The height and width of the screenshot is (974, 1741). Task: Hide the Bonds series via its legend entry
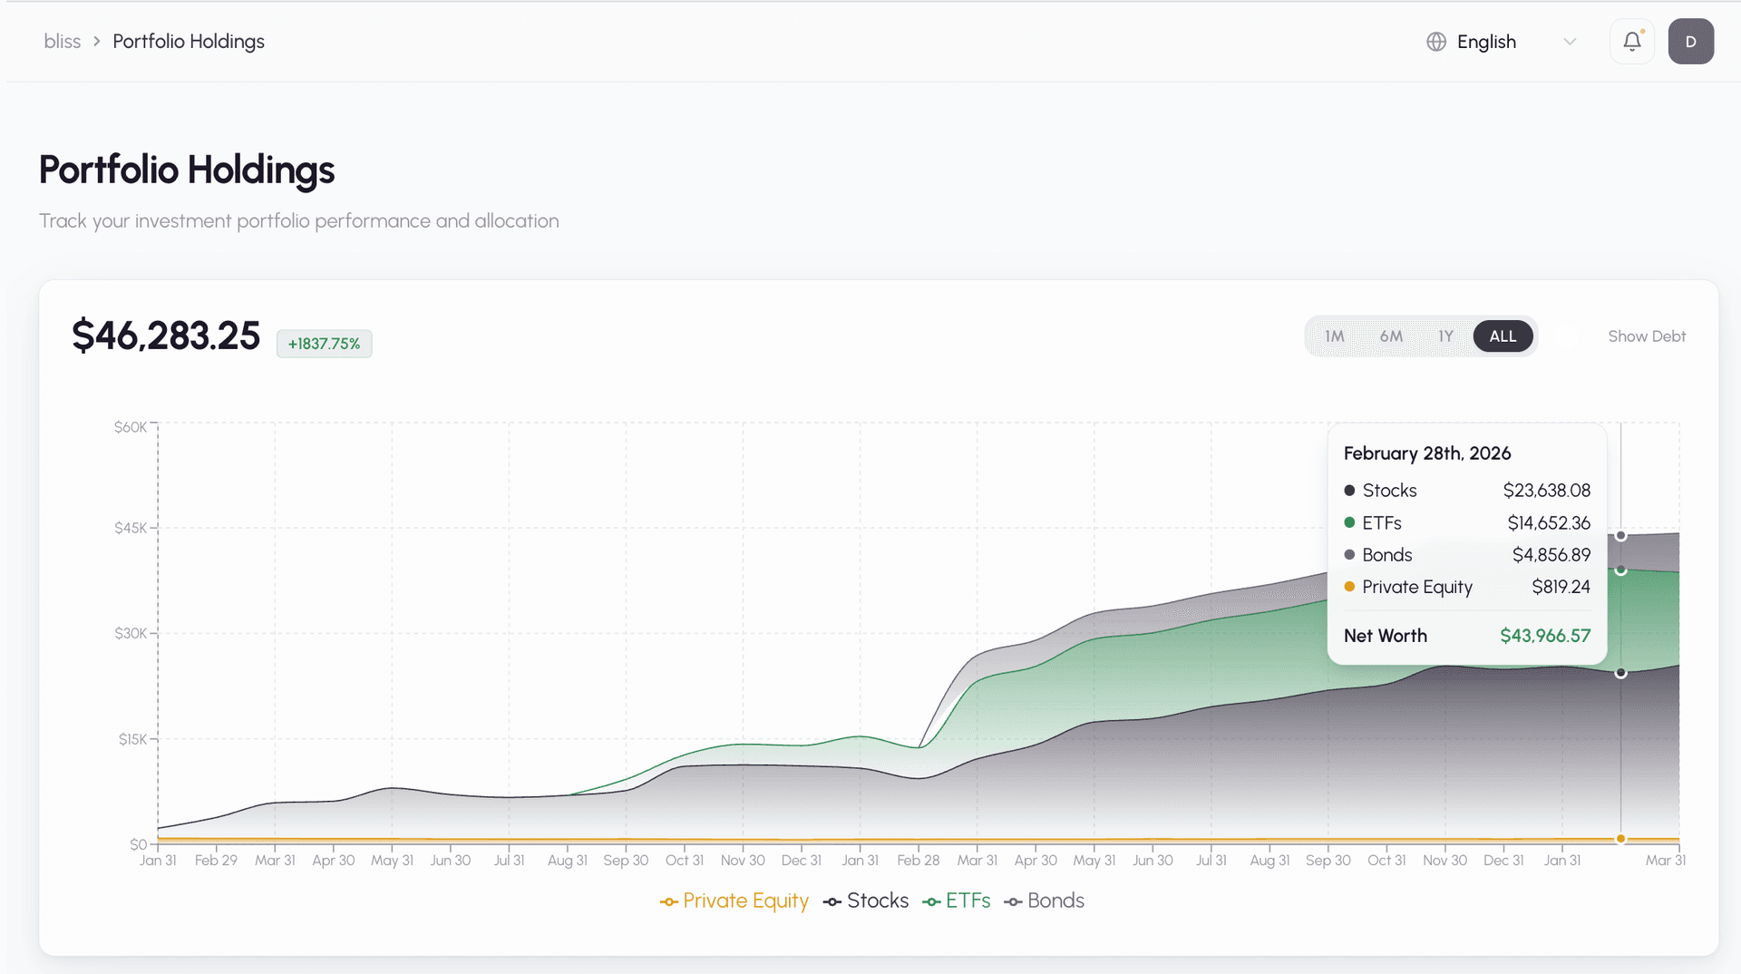click(1044, 901)
